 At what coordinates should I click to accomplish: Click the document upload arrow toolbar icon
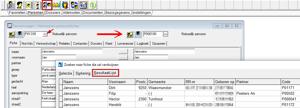pyautogui.click(x=83, y=5)
